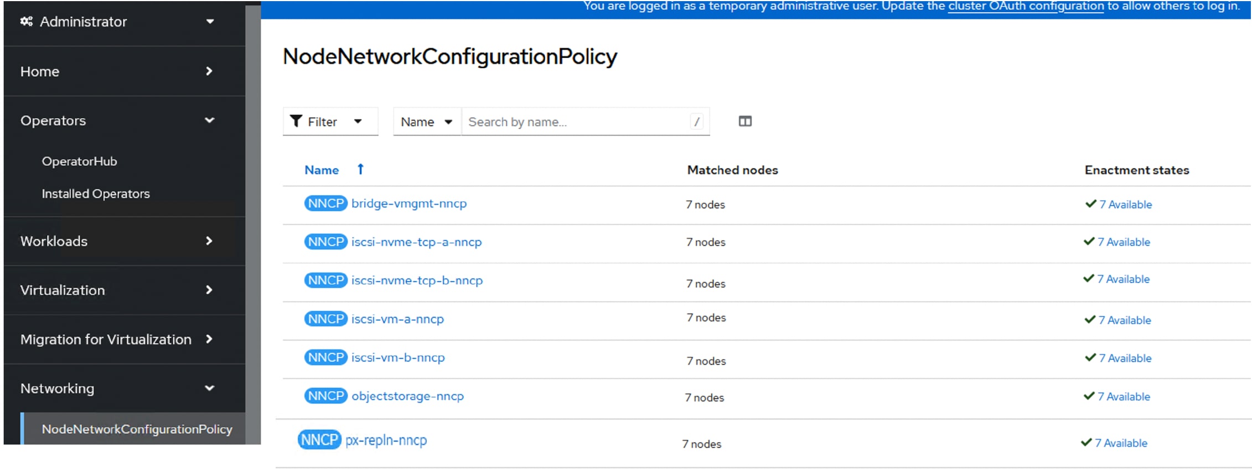Open the Filter dropdown
The width and height of the screenshot is (1252, 470).
click(330, 122)
